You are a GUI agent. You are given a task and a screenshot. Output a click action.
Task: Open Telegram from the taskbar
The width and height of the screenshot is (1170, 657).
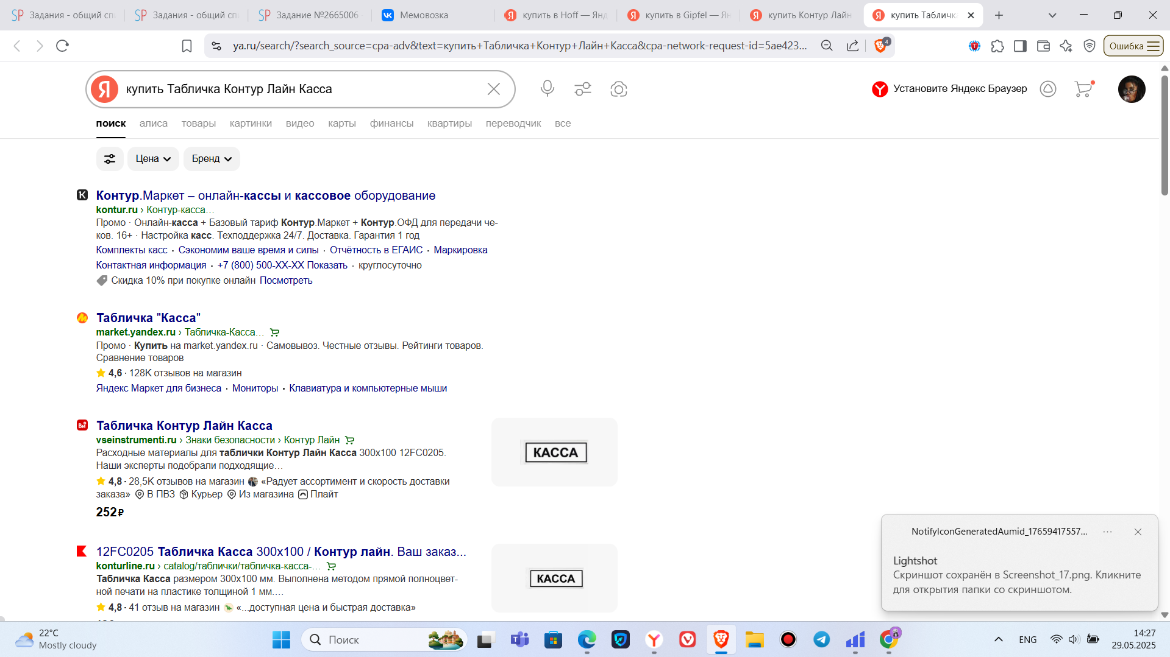point(821,639)
